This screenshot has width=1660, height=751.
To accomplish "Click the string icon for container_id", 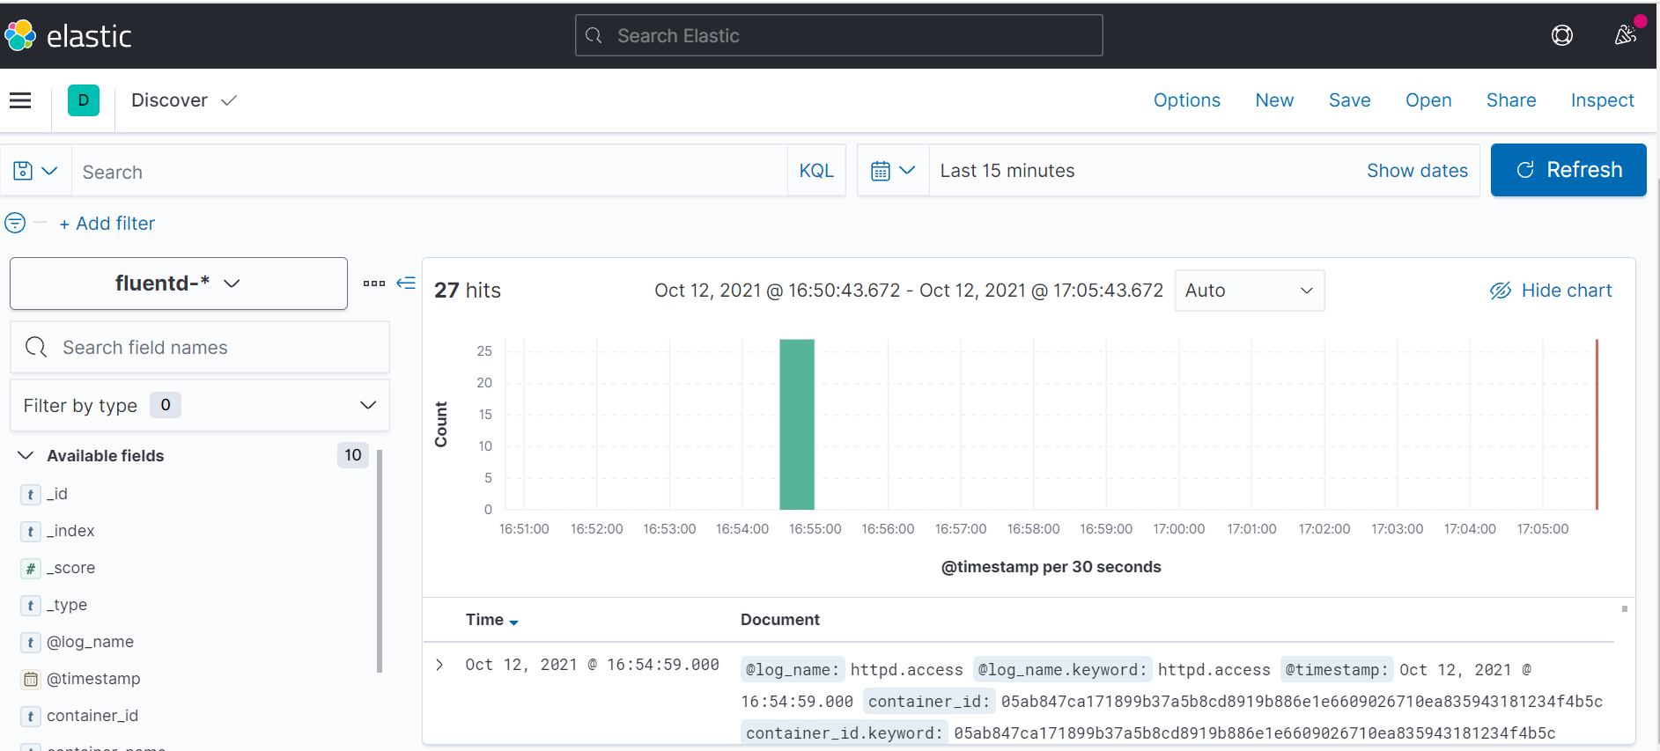I will tap(31, 716).
